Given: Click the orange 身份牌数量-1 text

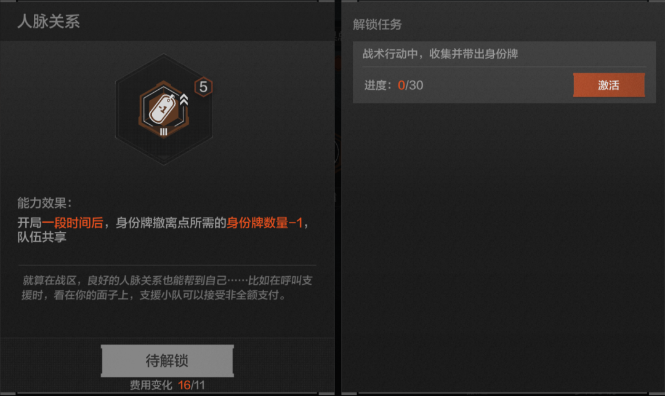Looking at the screenshot, I should coord(265,223).
